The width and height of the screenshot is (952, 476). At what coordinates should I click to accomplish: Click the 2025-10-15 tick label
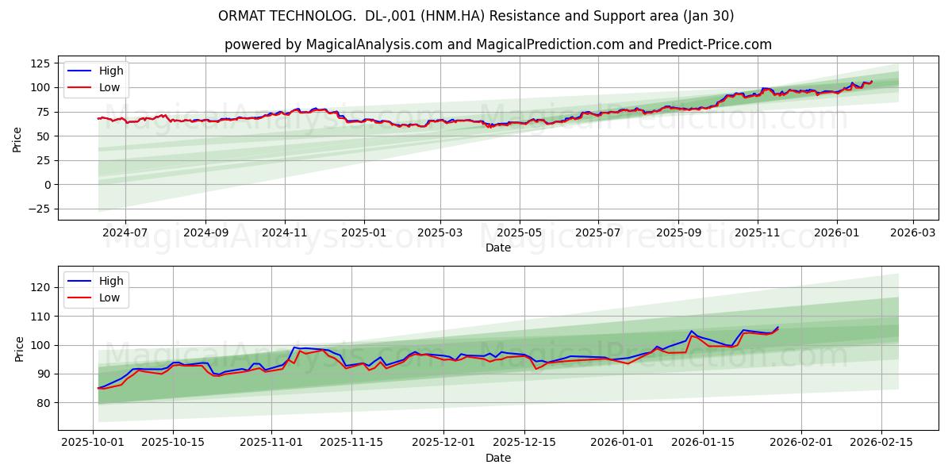click(174, 443)
